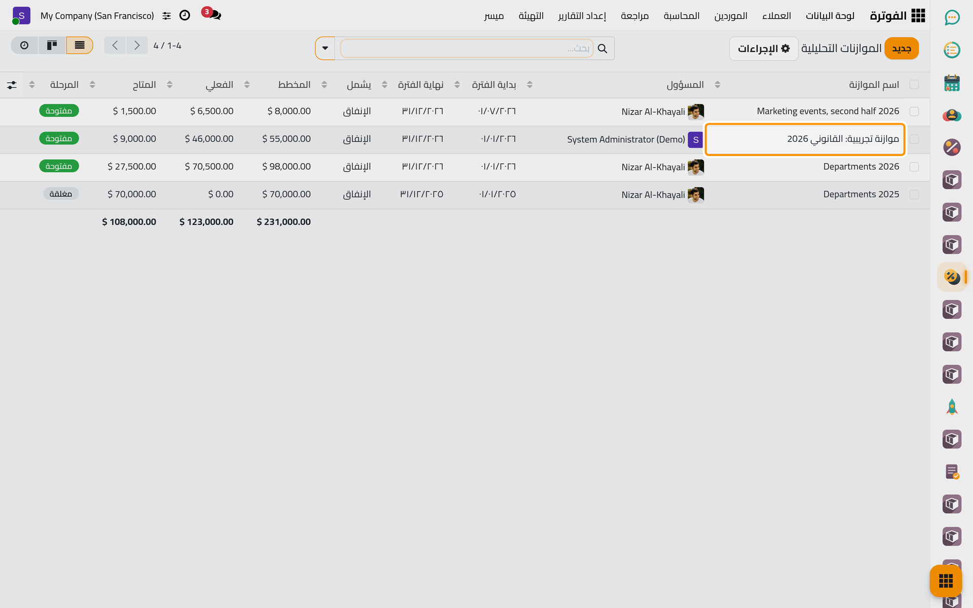Sort by بداية الفترة column
The image size is (973, 608).
click(x=494, y=85)
